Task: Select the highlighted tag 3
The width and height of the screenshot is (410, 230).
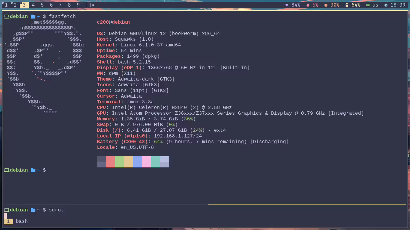Action: pos(24,5)
